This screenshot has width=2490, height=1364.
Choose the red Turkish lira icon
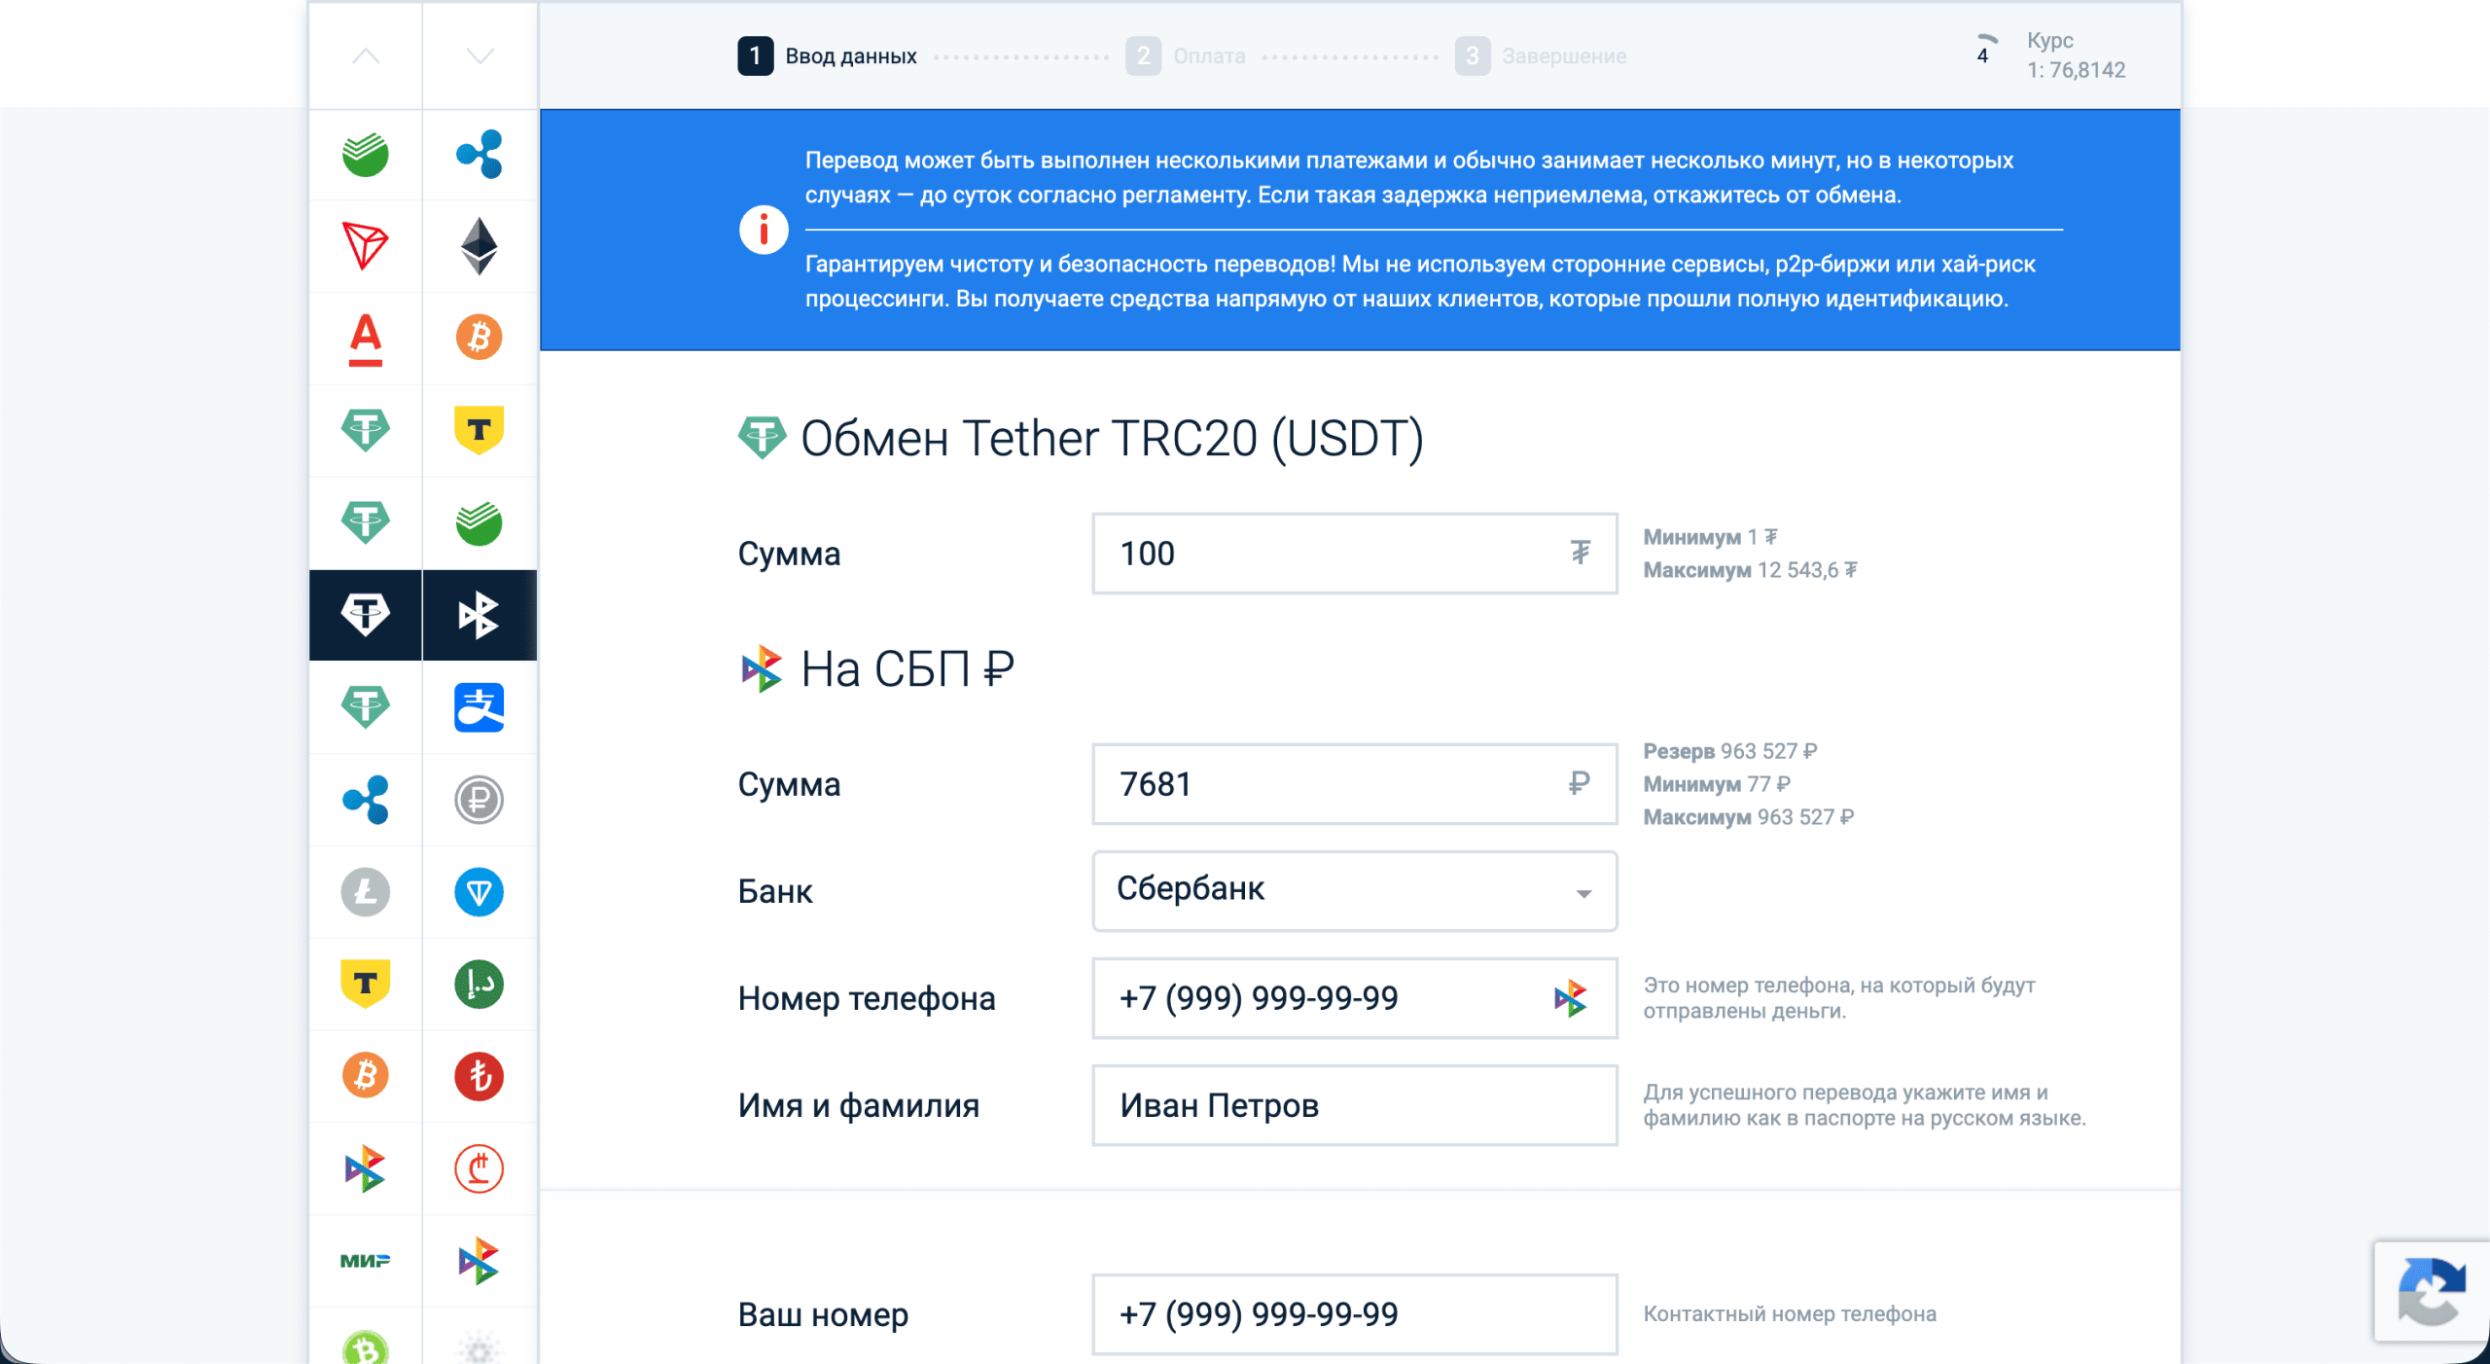[x=479, y=1076]
